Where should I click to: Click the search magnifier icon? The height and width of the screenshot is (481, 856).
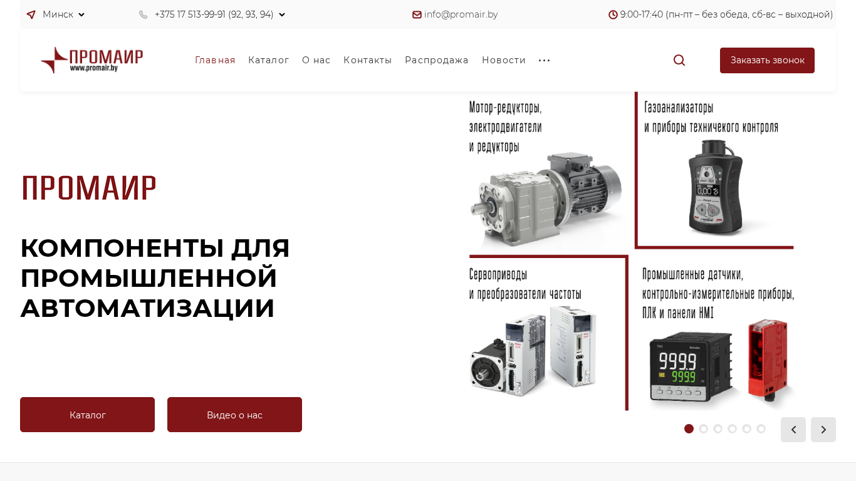[x=679, y=60]
